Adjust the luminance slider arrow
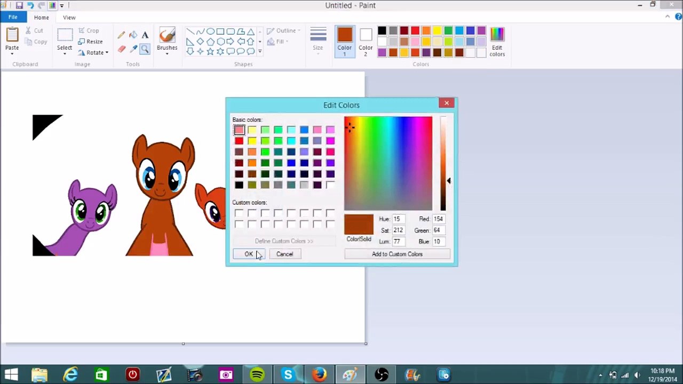683x384 pixels. (x=449, y=181)
